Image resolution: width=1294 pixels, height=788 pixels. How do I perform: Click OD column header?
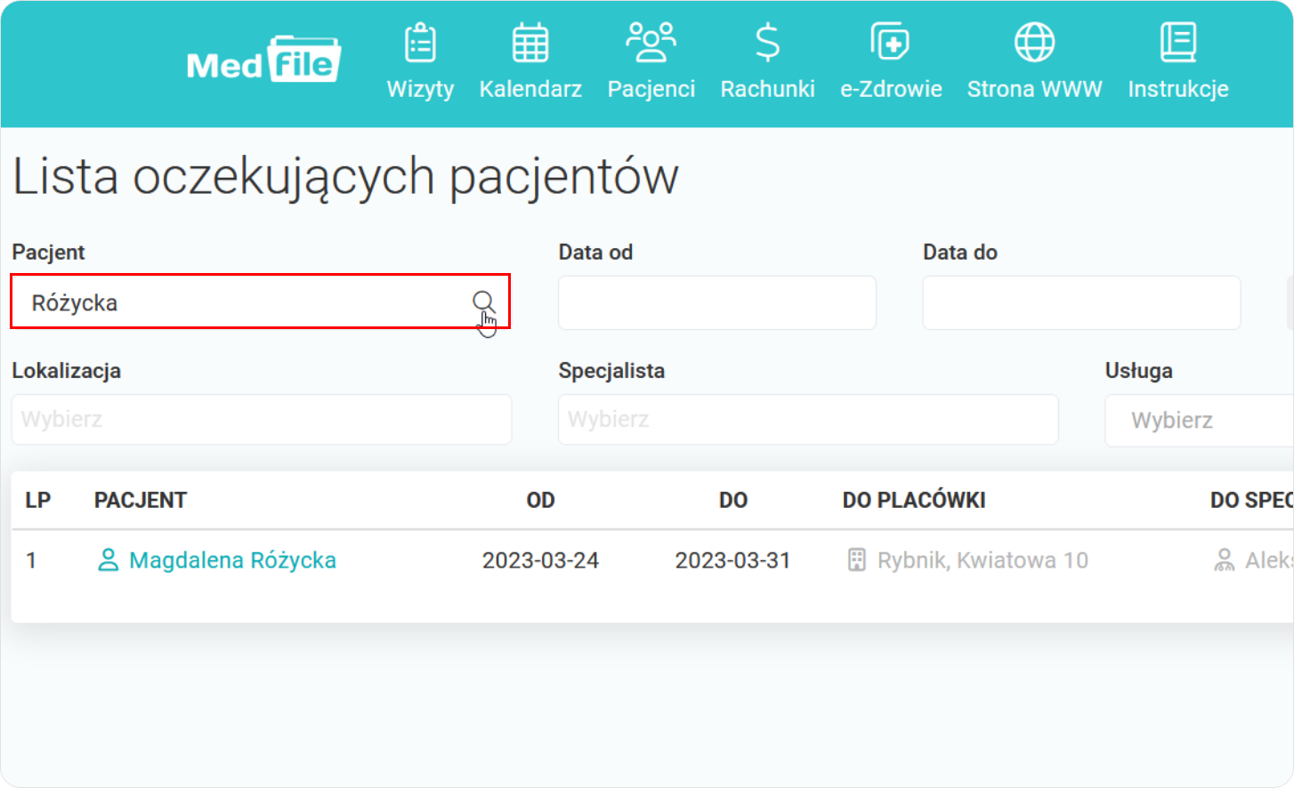point(540,500)
